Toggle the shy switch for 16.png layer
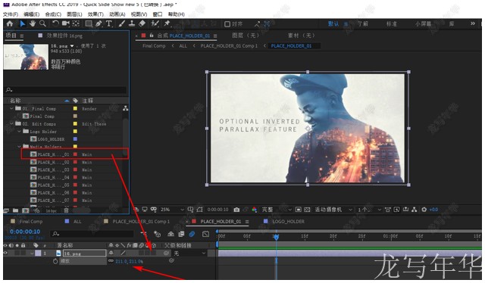 111,253
